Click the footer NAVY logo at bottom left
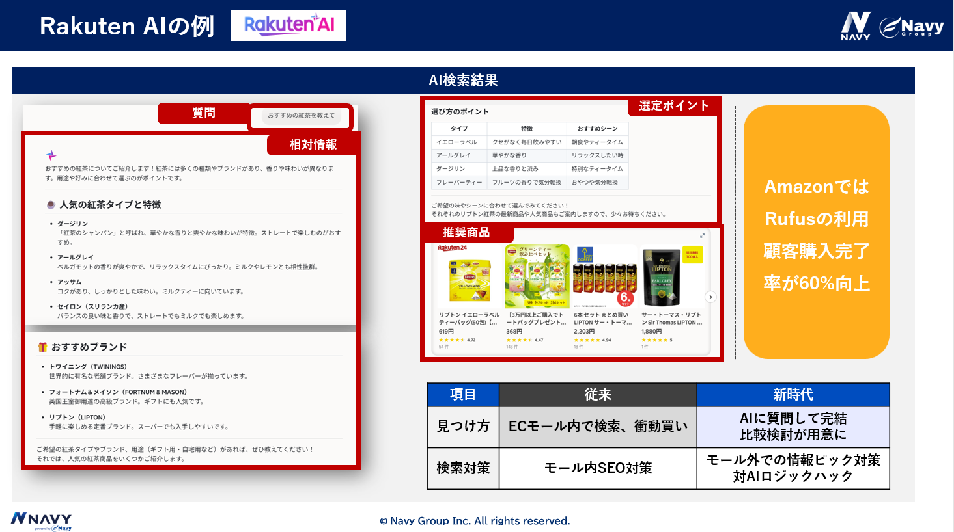 coord(41,520)
